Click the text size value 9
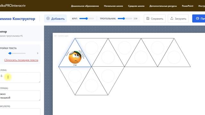 [37, 53]
